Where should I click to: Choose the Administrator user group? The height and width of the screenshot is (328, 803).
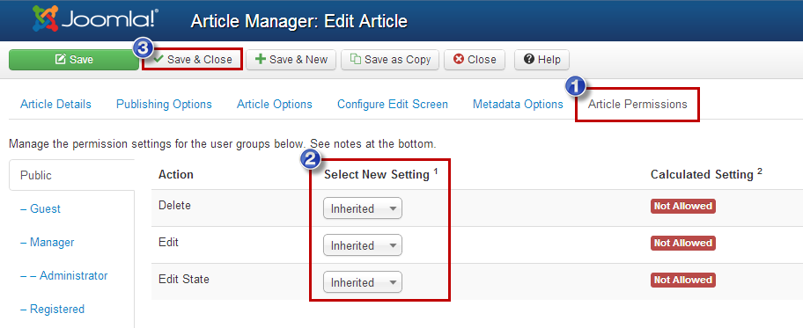64,275
